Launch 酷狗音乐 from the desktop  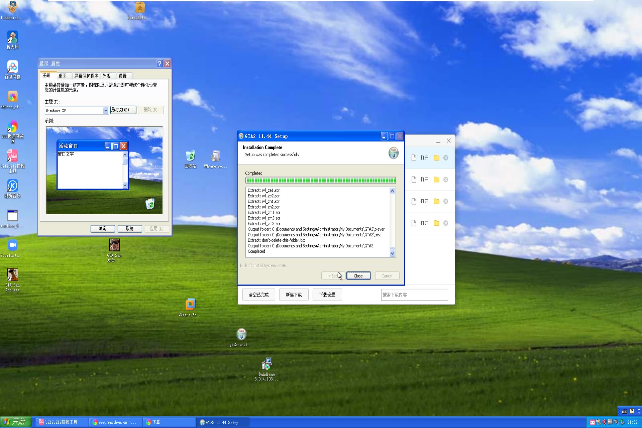pyautogui.click(x=12, y=186)
